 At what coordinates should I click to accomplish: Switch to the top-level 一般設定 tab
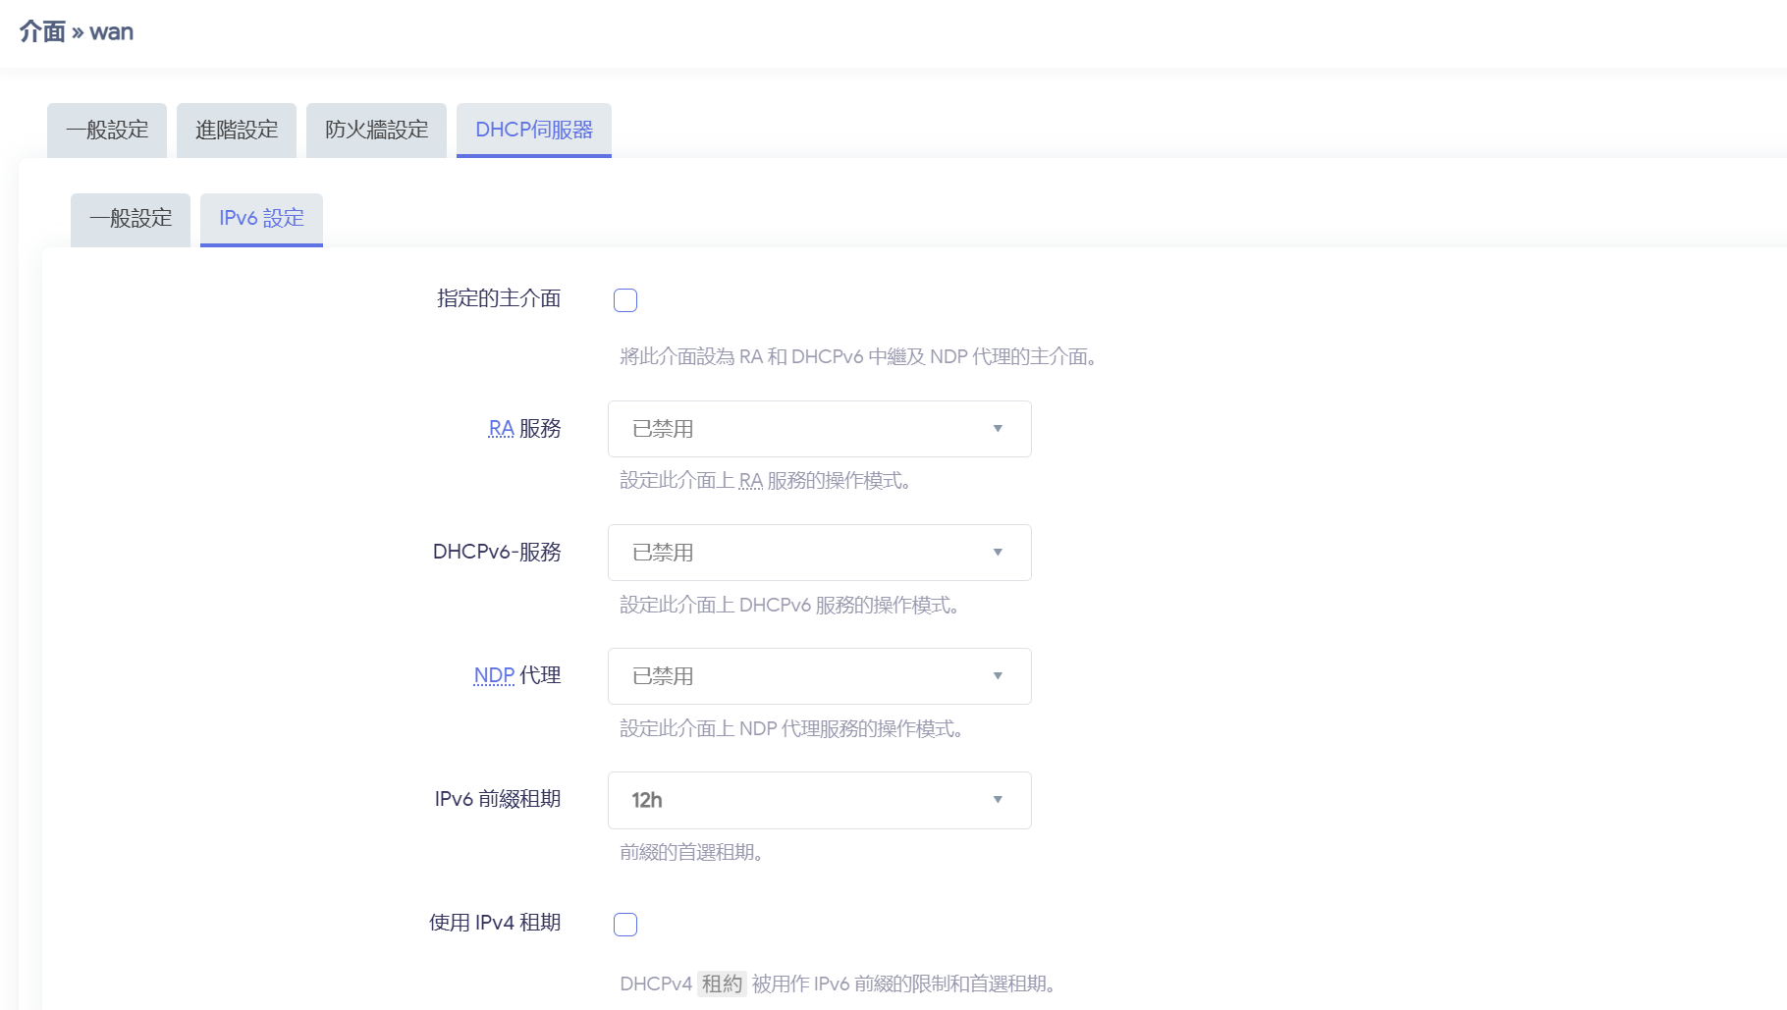tap(107, 130)
